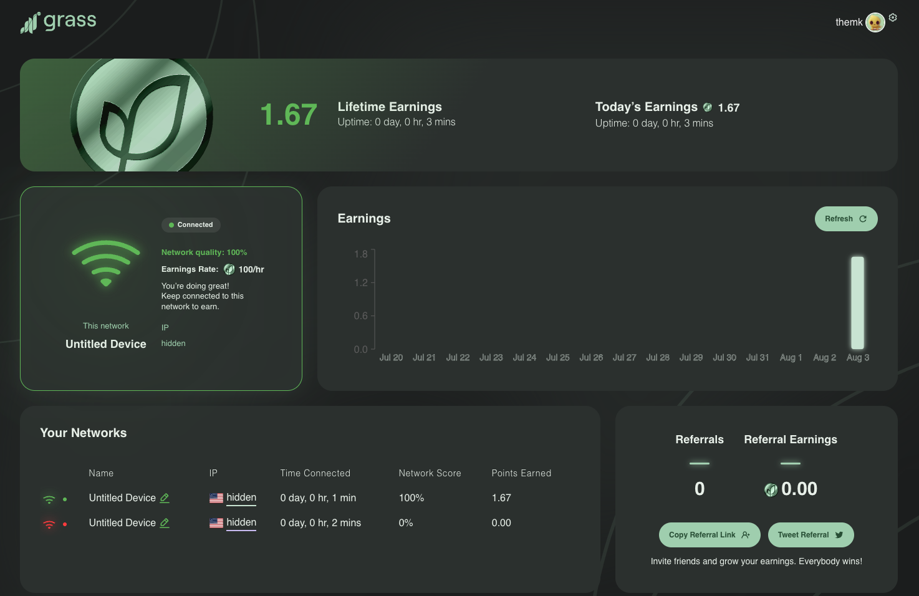This screenshot has width=919, height=596.
Task: Click 0 day, 0 hr, 2 mins cell
Action: (320, 523)
